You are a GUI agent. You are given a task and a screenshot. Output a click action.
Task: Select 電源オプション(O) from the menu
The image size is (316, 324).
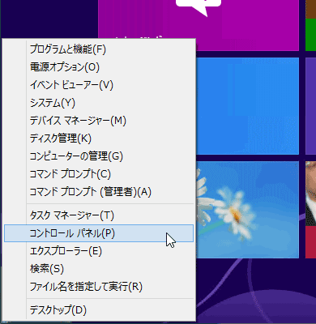[99, 67]
